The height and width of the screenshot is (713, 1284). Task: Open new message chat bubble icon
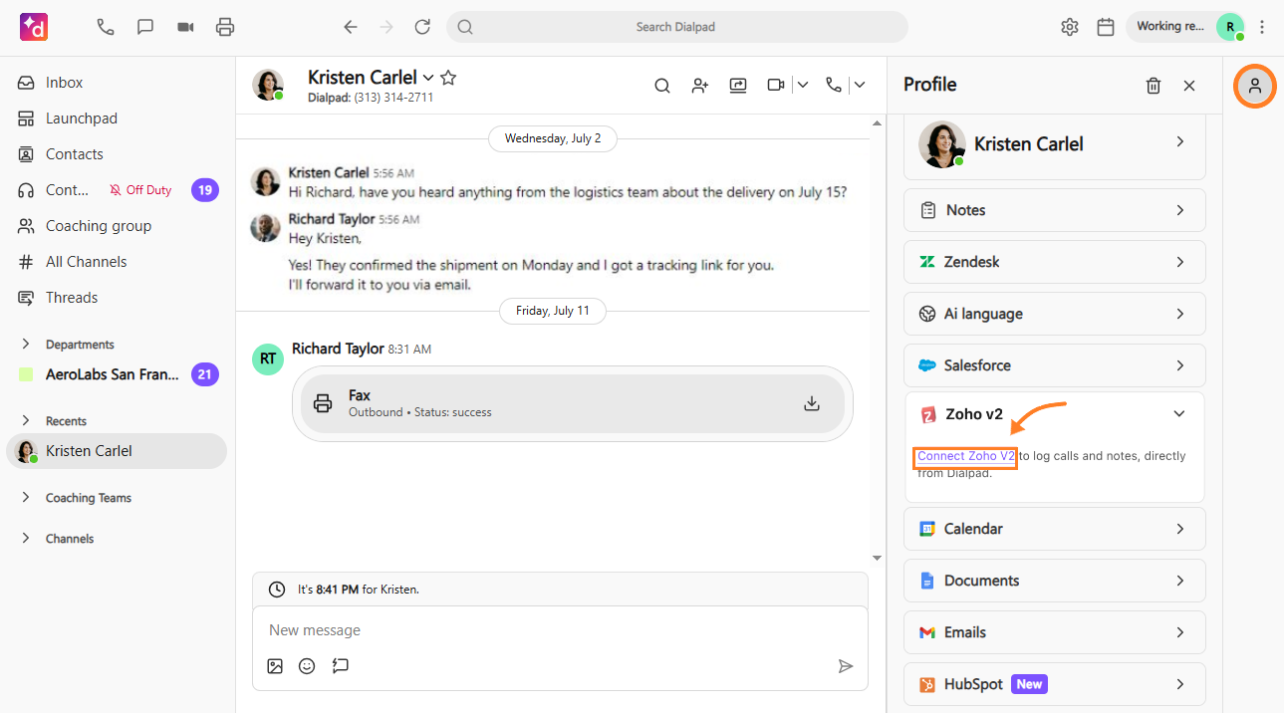coord(145,27)
